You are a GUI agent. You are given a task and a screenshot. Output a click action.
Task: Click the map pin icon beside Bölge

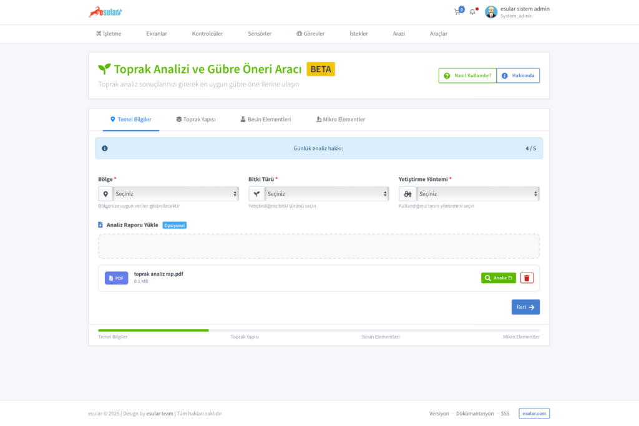pyautogui.click(x=105, y=194)
